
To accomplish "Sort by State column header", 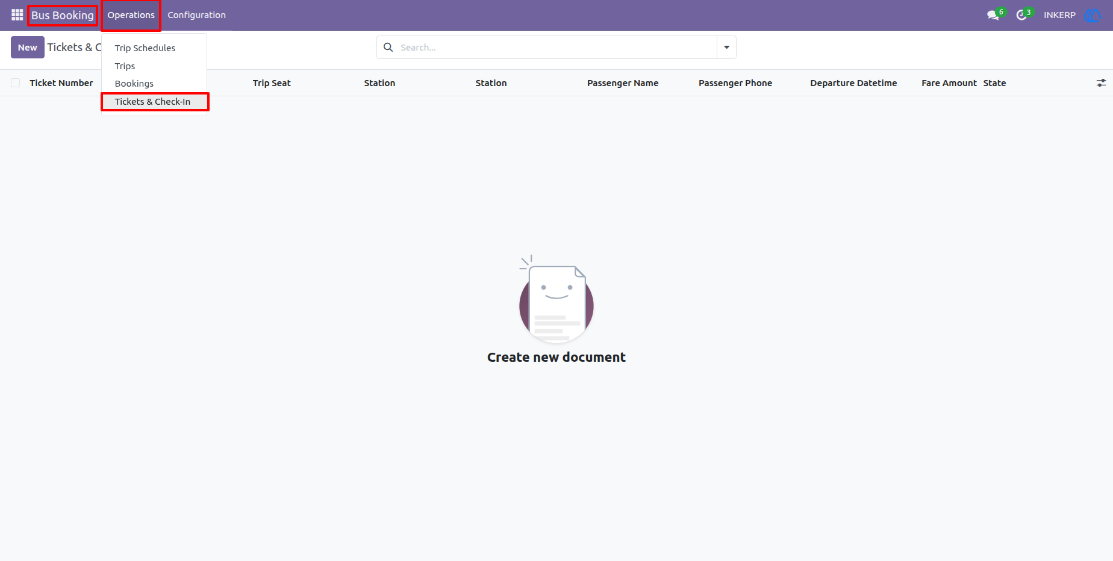I will point(994,83).
